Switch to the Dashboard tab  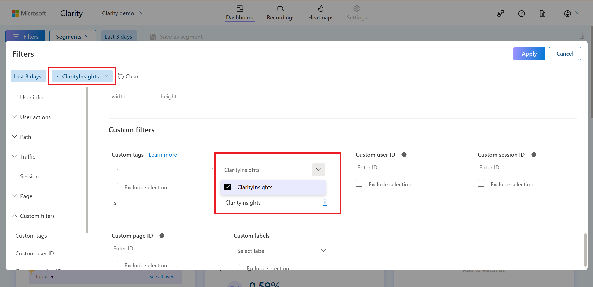(240, 13)
